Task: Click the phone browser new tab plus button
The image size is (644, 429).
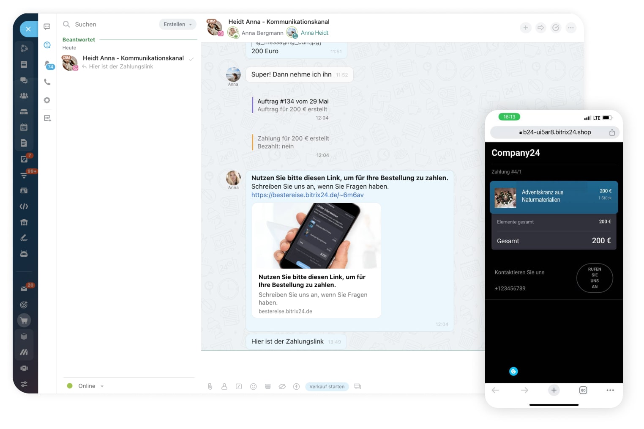Action: point(554,390)
